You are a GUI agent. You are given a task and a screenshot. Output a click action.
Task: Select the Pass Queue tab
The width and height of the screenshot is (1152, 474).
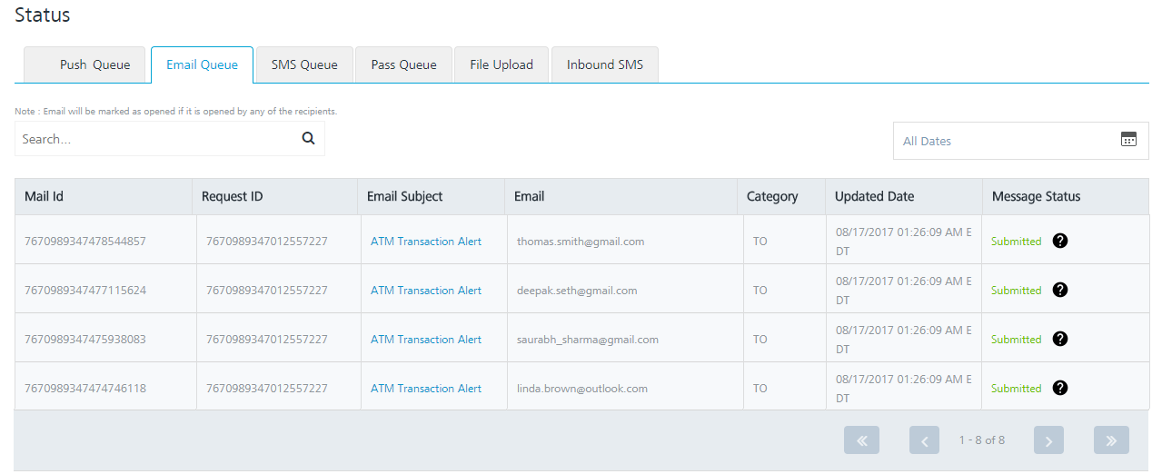[403, 64]
